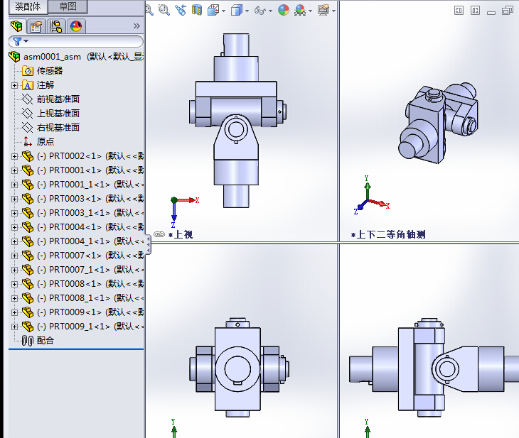Toggle the Section View icon
This screenshot has width=519, height=438.
[197, 10]
